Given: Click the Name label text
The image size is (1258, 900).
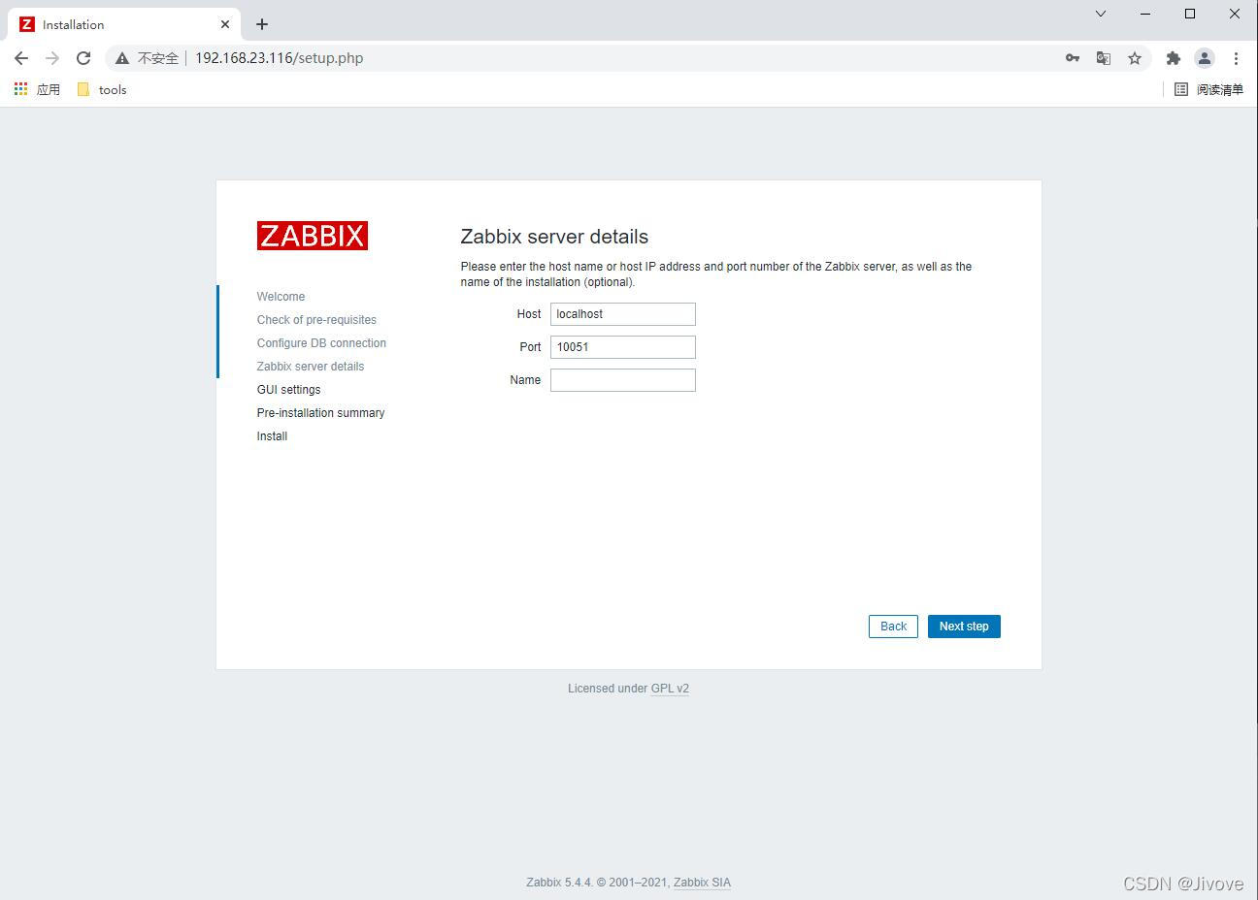Looking at the screenshot, I should tap(525, 380).
